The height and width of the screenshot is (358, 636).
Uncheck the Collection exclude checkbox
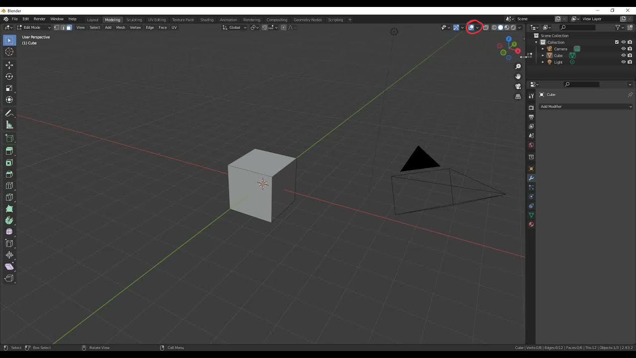tap(617, 42)
